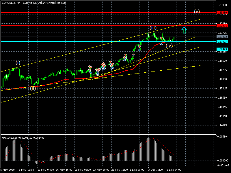
Task: Click the cyan up arrow marker
Action: point(184,30)
